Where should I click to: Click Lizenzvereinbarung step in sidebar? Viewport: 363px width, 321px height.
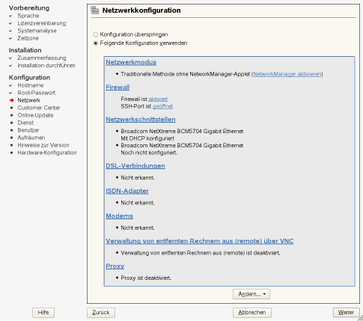(x=42, y=23)
